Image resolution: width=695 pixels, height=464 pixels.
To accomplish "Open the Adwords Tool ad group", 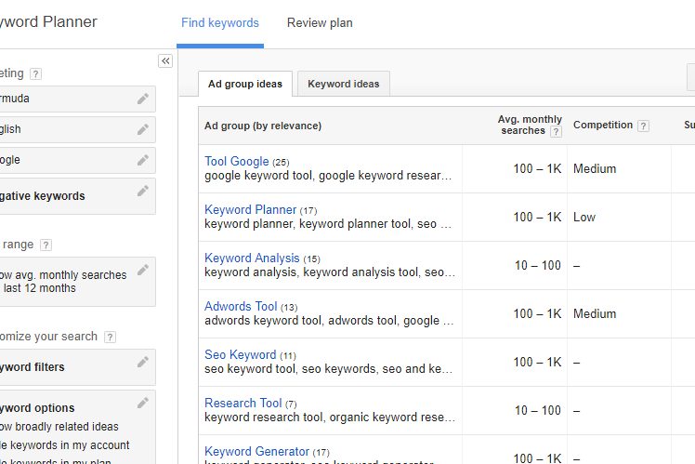I will (241, 307).
